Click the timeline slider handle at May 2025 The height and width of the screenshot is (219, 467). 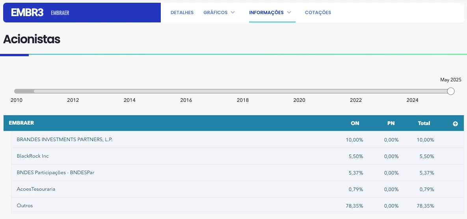point(451,91)
